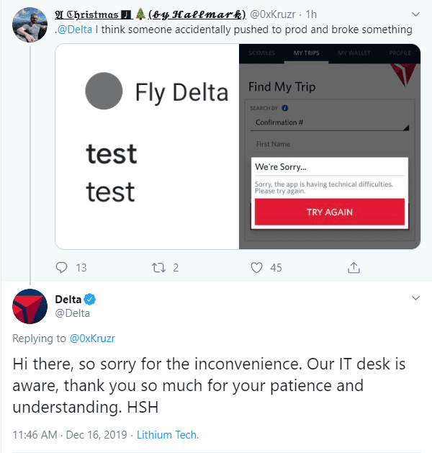Expand the top tweet's options chevron
432x453 pixels.
click(415, 14)
